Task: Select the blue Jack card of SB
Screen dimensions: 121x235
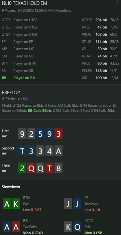Action: tap(77, 203)
